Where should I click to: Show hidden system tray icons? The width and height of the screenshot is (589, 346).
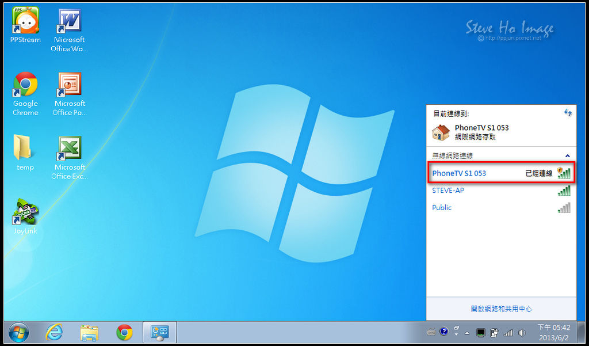point(467,333)
